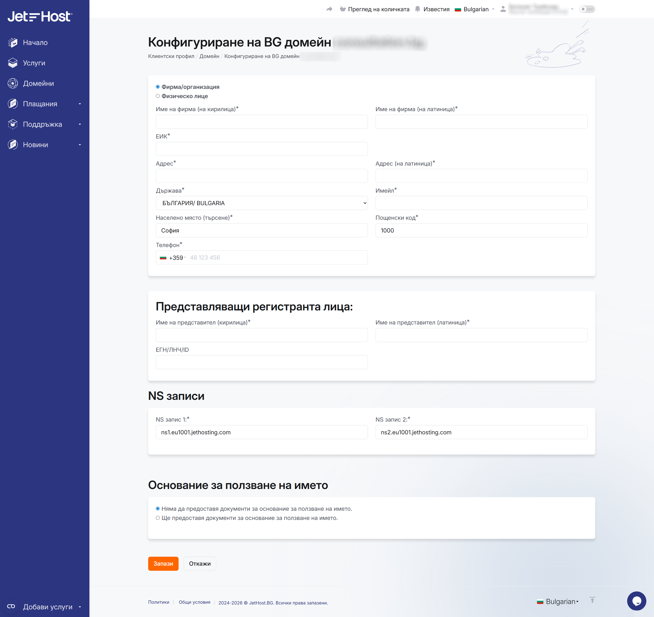Viewport: 654px width, 617px height.
Task: Click the orange Запази button
Action: (163, 564)
